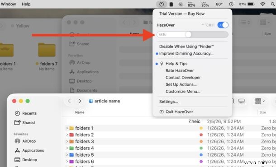The width and height of the screenshot is (276, 167).
Task: Click the HazeOver menu bar icon
Action: pyautogui.click(x=162, y=4)
